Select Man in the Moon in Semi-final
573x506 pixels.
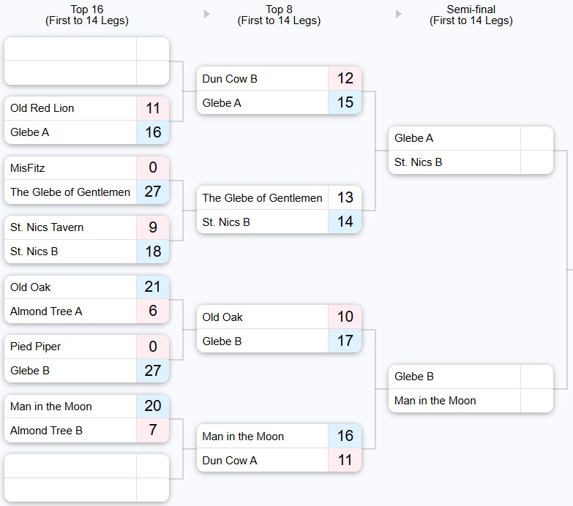[x=435, y=401]
